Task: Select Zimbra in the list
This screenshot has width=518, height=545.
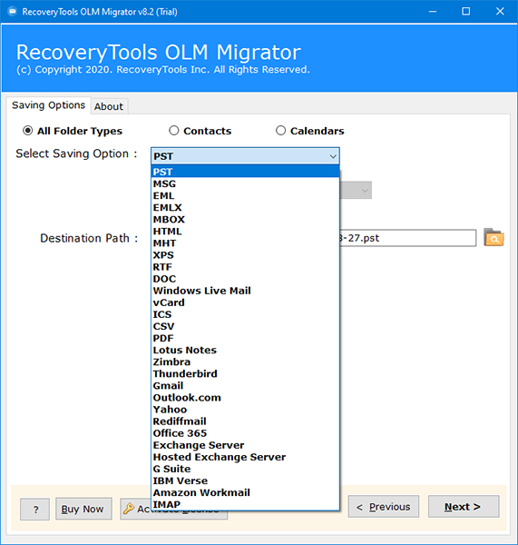Action: (245, 362)
